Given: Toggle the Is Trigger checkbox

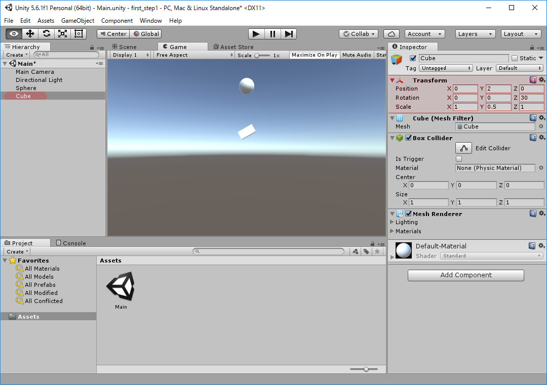Looking at the screenshot, I should click(459, 159).
